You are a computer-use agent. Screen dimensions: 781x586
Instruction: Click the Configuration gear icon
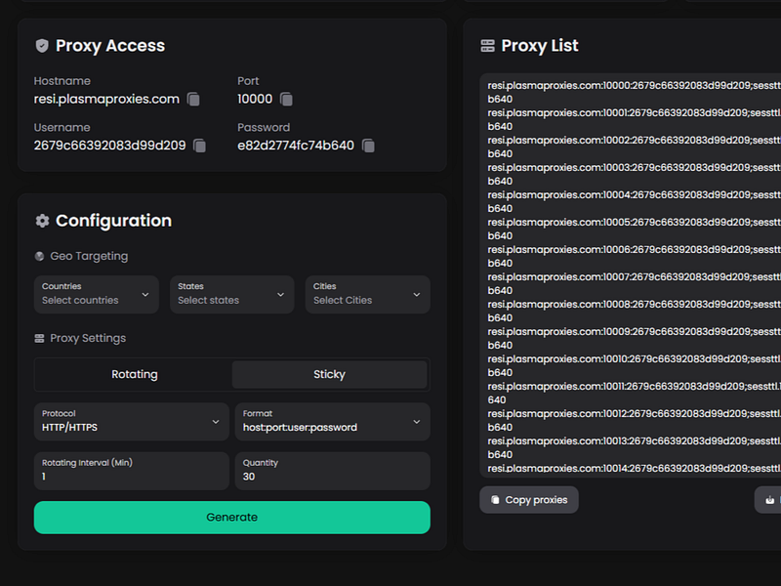pyautogui.click(x=42, y=221)
